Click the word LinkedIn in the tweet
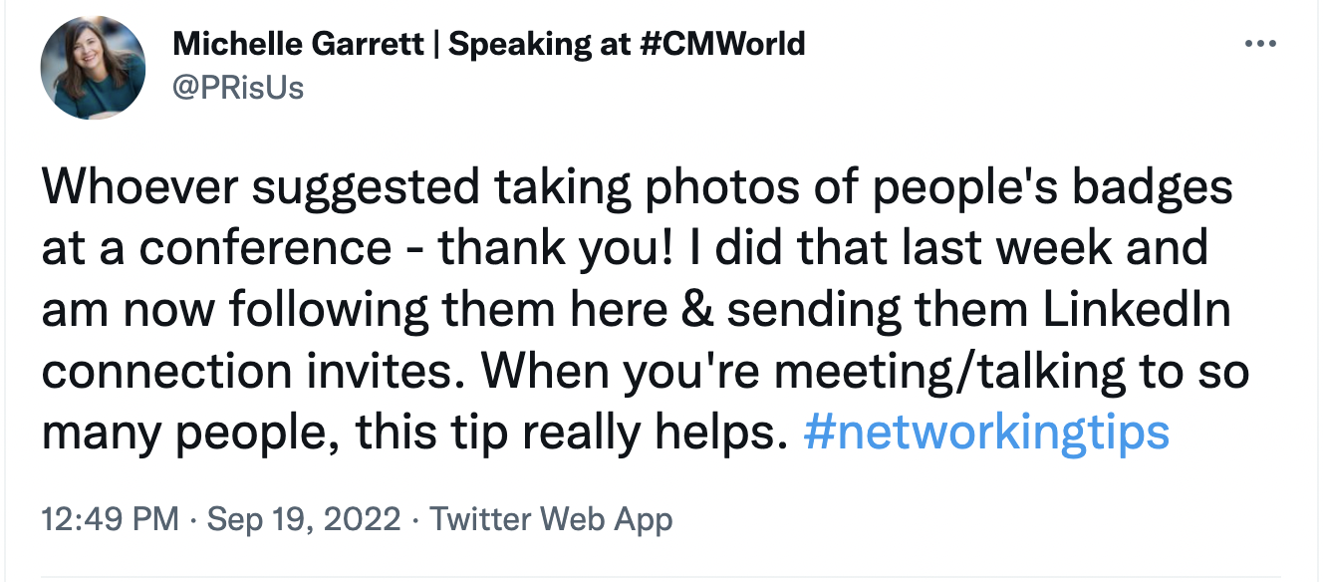This screenshot has width=1323, height=582. [x=1137, y=311]
